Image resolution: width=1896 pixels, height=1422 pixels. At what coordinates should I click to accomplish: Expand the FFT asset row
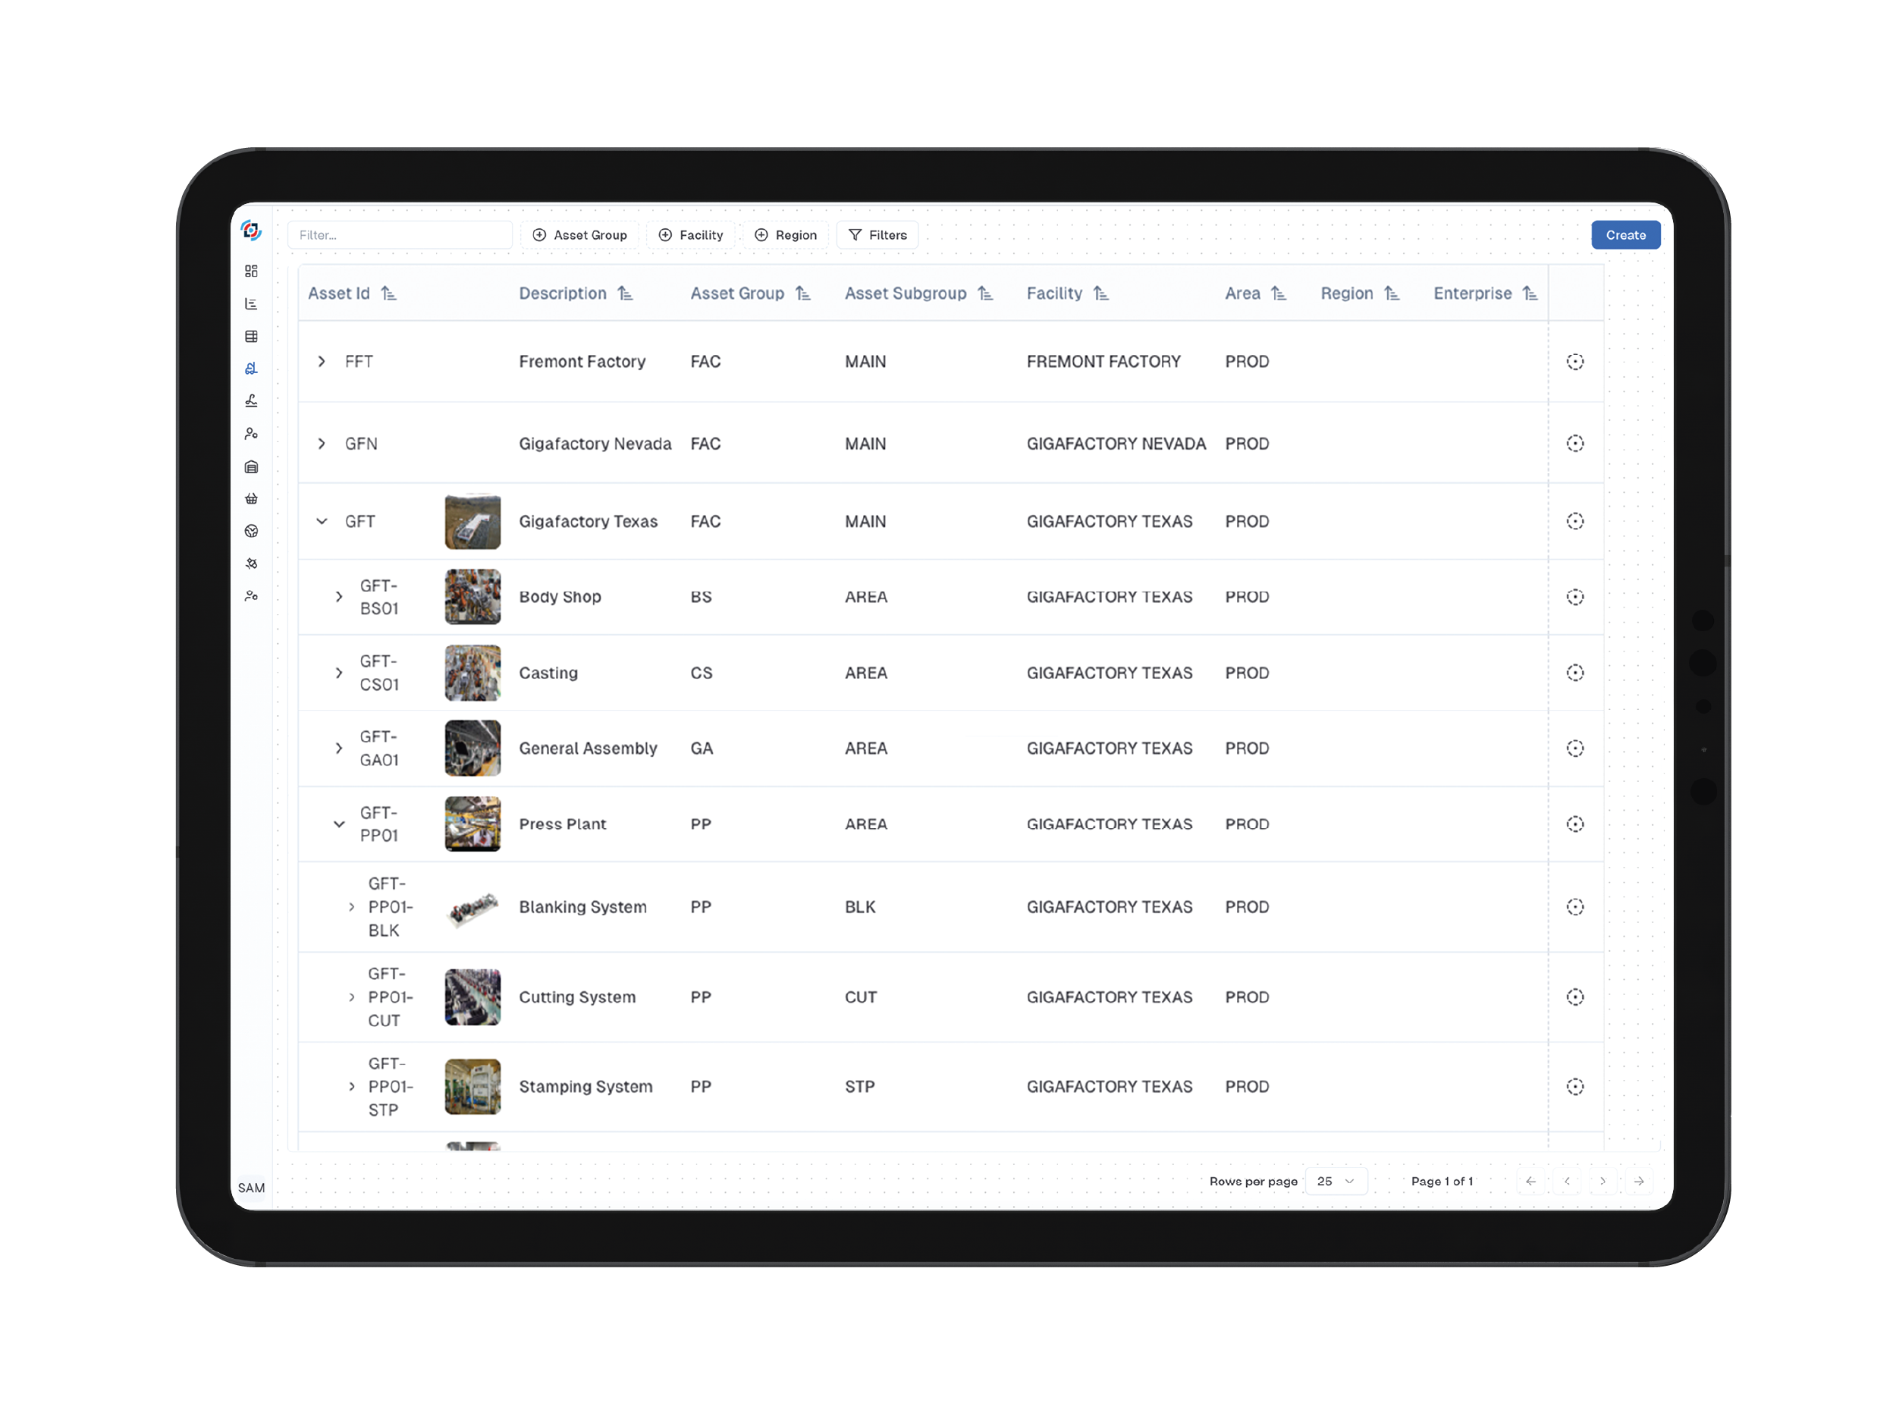(322, 362)
